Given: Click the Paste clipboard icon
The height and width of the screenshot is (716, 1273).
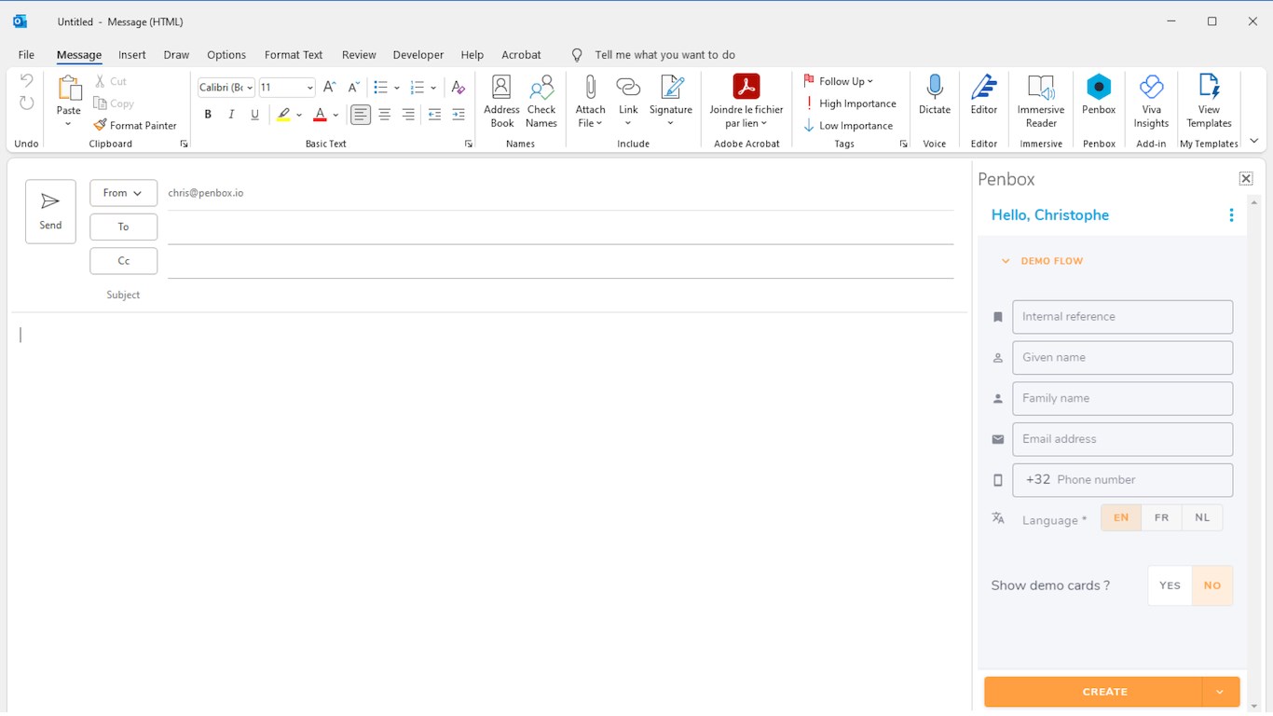Looking at the screenshot, I should pos(69,89).
